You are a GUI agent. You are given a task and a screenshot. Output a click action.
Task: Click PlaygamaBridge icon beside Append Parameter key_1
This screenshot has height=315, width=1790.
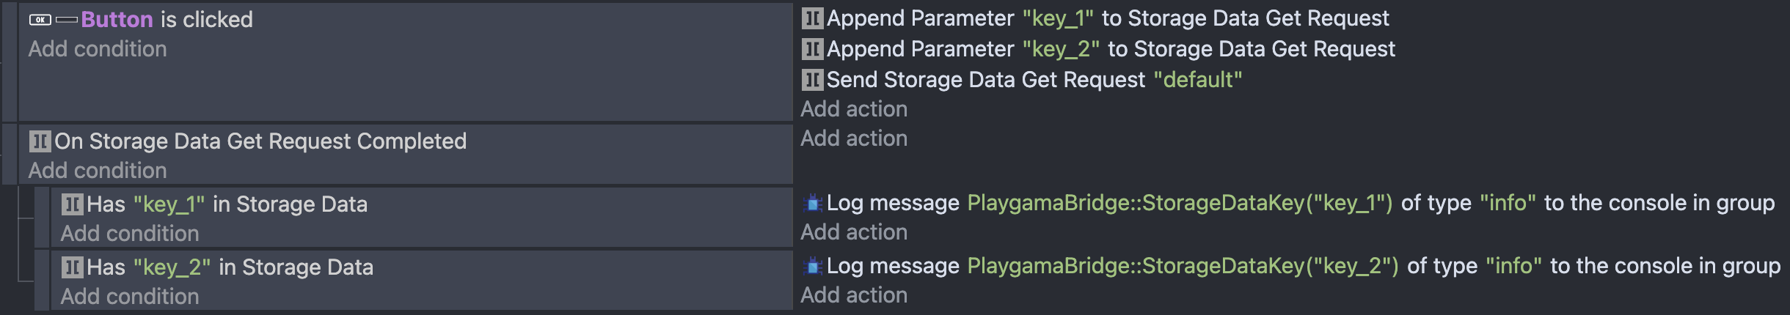click(x=812, y=18)
